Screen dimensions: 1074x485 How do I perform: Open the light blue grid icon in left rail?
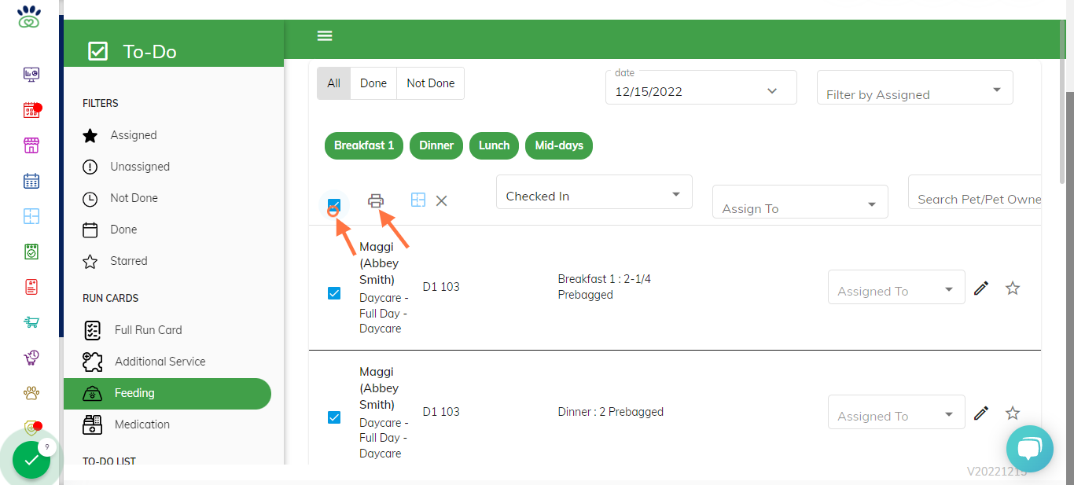[x=31, y=216]
